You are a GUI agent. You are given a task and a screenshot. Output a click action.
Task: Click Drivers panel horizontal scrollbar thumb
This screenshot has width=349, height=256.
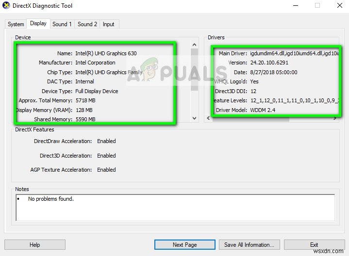(x=251, y=119)
